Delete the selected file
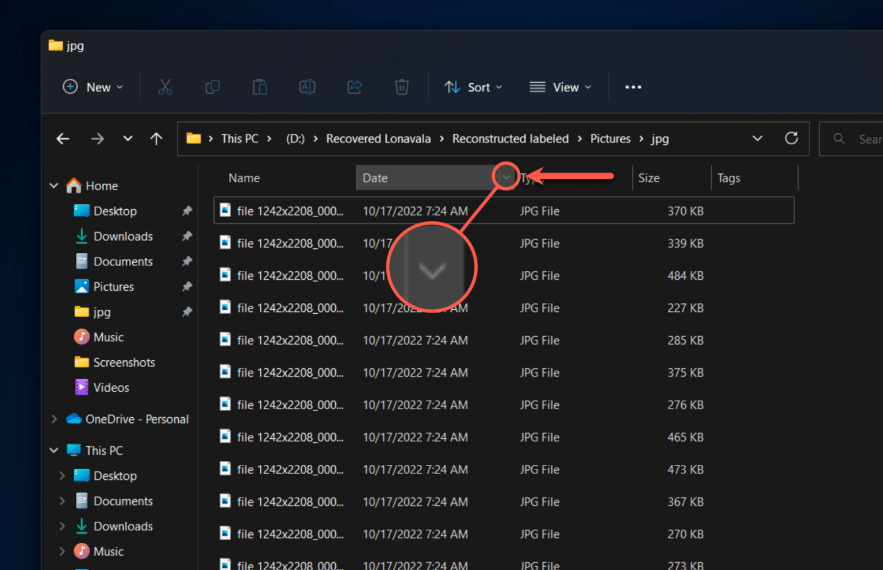883x570 pixels. 401,87
